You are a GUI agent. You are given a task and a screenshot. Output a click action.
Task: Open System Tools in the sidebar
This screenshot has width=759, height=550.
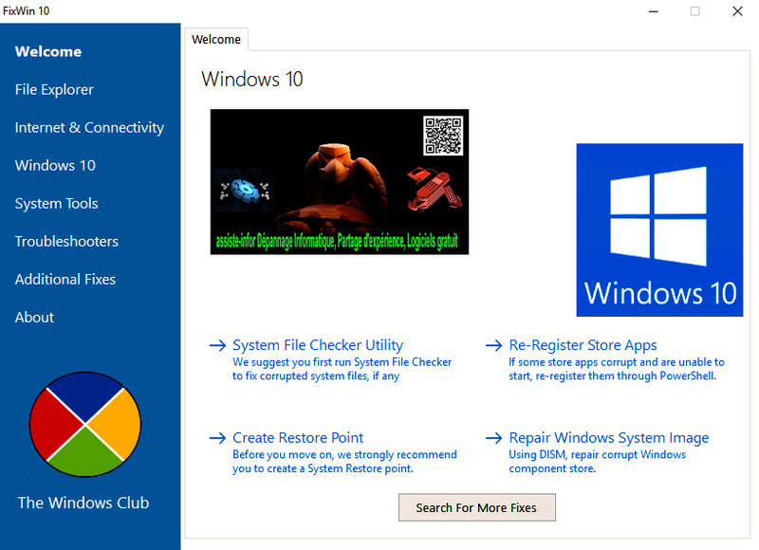[x=57, y=204]
